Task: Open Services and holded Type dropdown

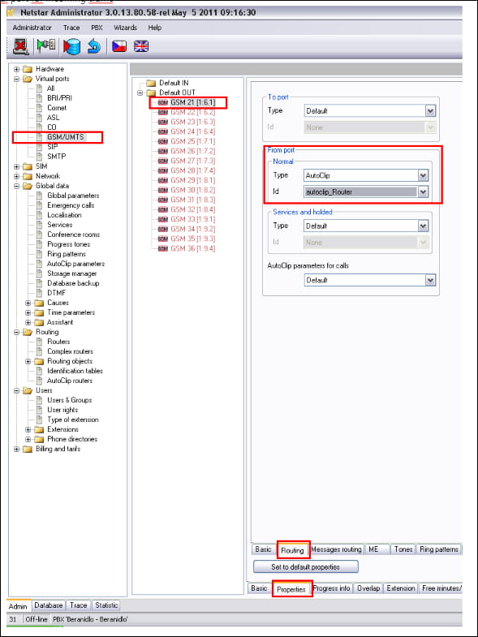Action: (x=423, y=226)
